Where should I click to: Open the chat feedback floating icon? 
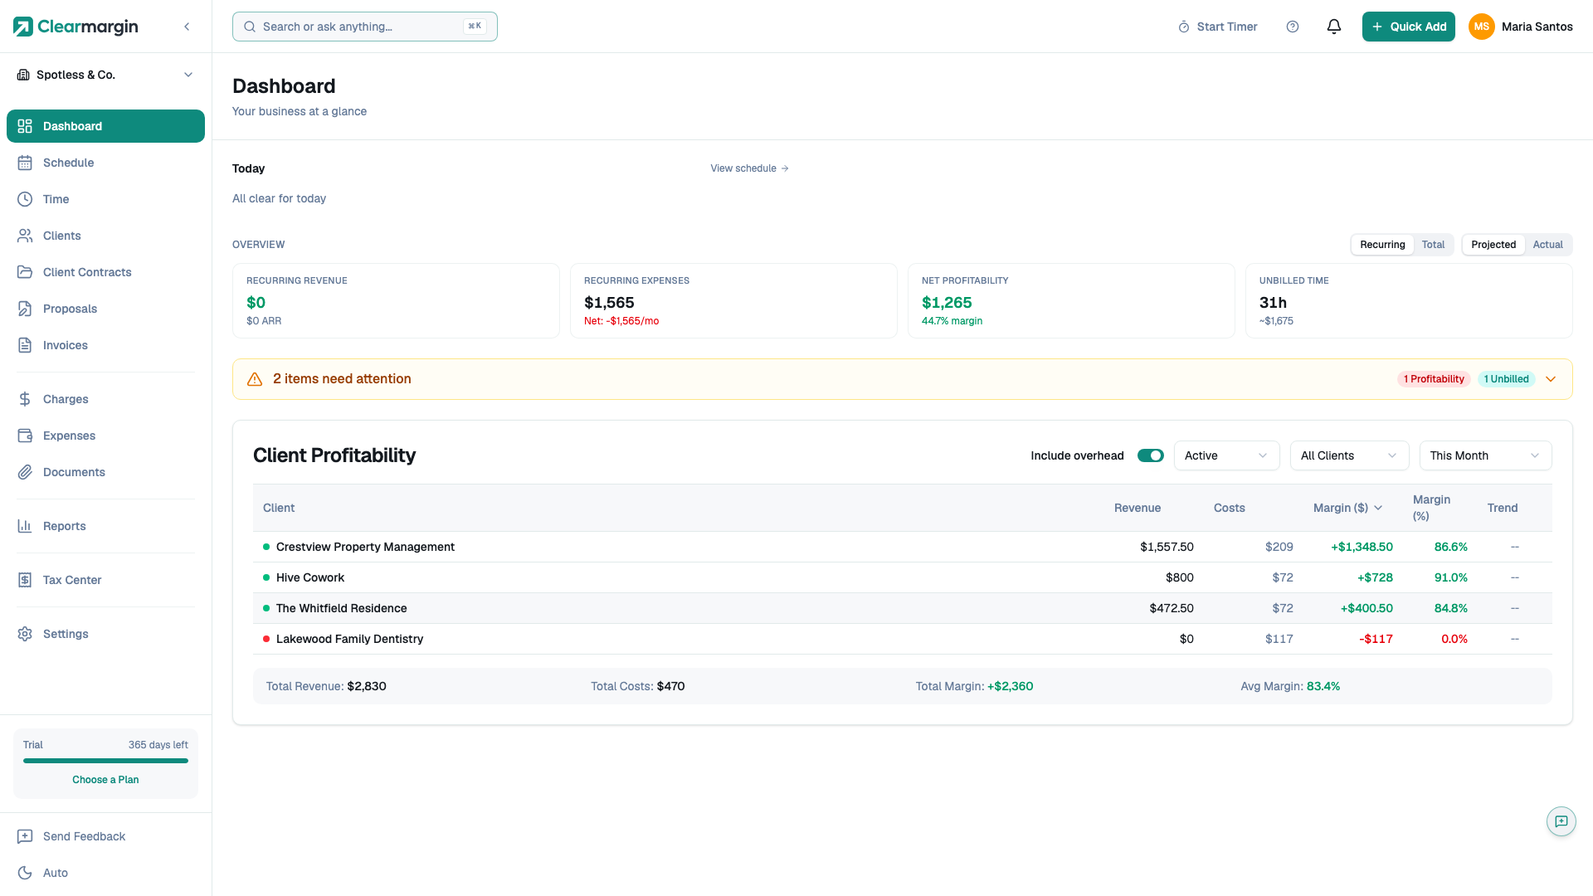(1561, 821)
